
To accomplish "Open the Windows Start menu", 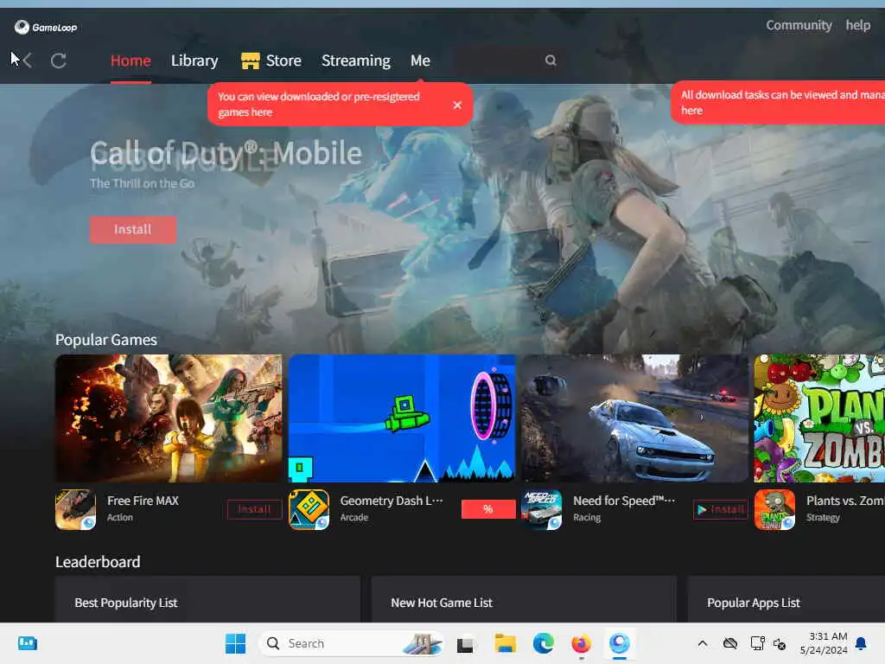I will point(235,643).
